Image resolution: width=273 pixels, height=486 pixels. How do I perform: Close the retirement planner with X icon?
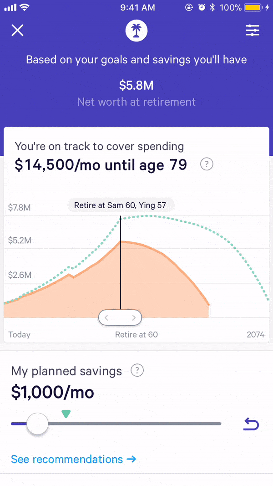(x=17, y=31)
